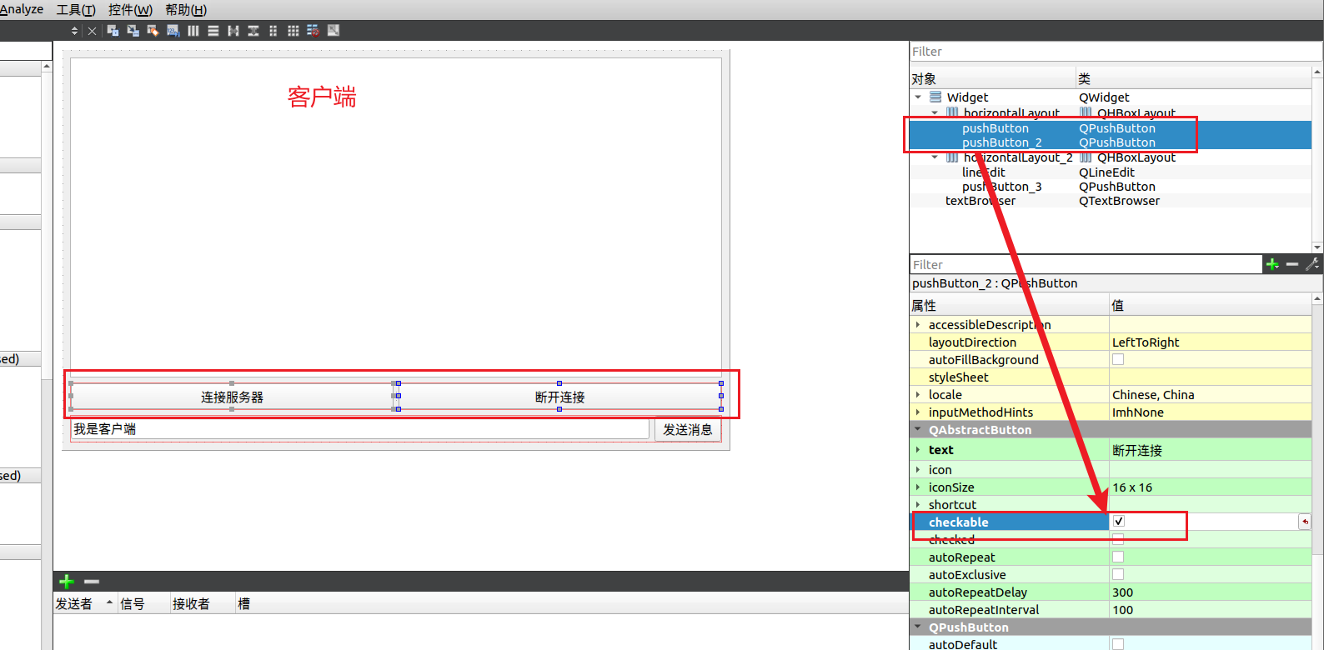The image size is (1324, 650).
Task: Click the 断开连接 button on form
Action: 559,397
